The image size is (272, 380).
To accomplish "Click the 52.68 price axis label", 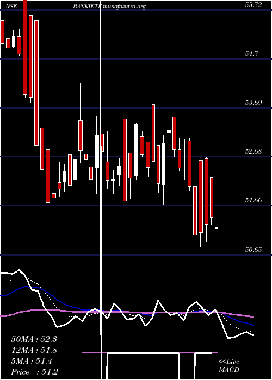I will (x=254, y=151).
